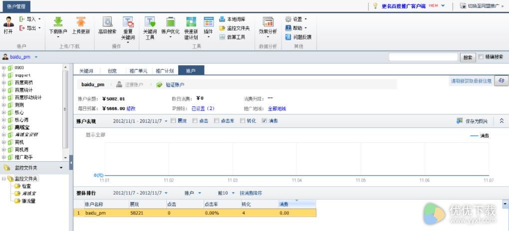Check the 点击率 checkbox
Viewport: 509px width, 231px height.
coord(217,120)
